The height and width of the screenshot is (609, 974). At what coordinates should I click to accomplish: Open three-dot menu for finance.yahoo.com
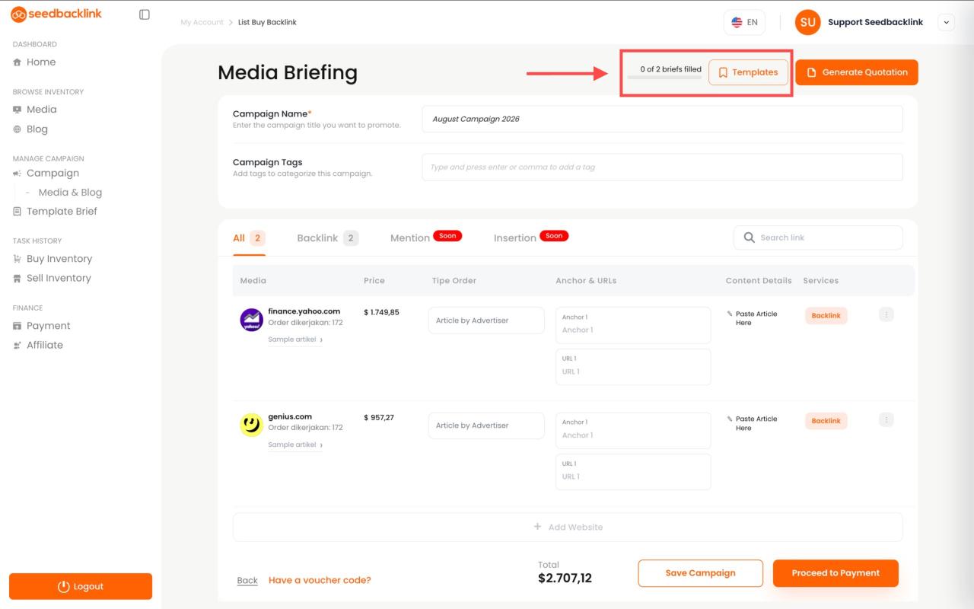click(886, 314)
